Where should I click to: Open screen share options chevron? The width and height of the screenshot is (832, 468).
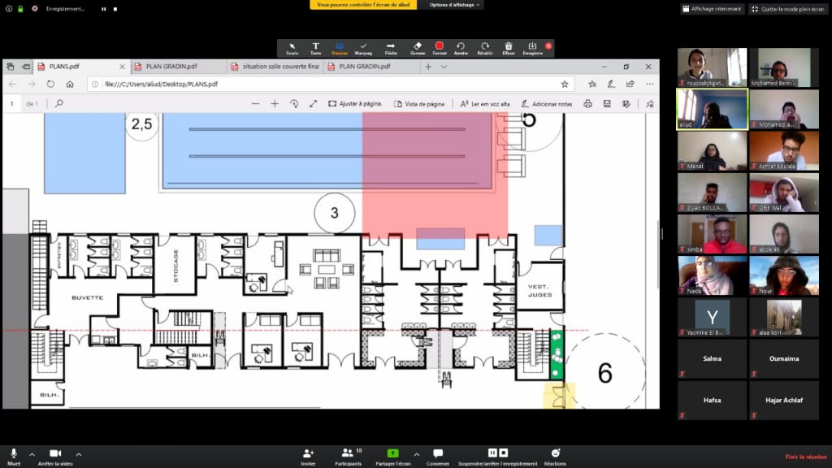[x=416, y=453]
